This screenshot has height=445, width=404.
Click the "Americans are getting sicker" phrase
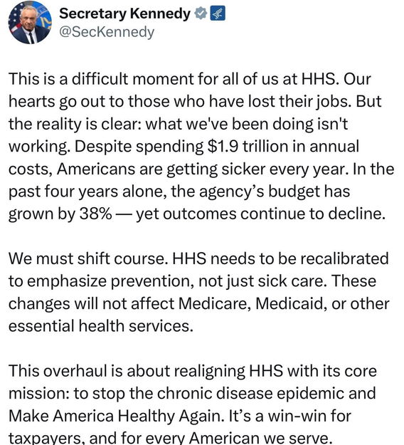tap(138, 169)
